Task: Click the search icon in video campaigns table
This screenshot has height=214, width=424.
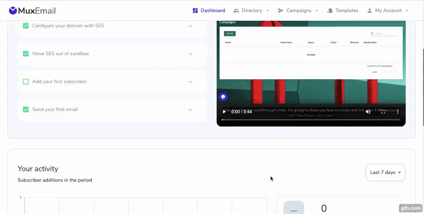Action: 372,34
